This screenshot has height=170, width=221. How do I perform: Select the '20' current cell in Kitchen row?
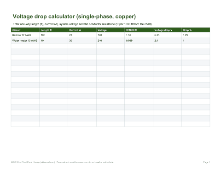pos(82,35)
